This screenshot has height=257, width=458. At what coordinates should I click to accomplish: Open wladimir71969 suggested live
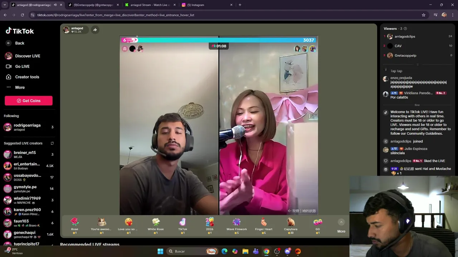coord(29,200)
